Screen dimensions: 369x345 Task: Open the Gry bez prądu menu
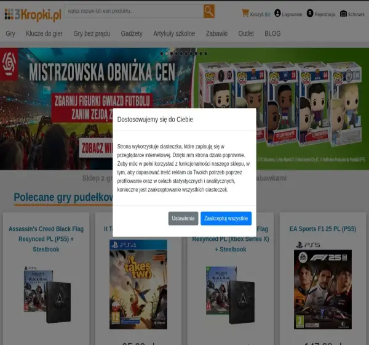tap(92, 33)
